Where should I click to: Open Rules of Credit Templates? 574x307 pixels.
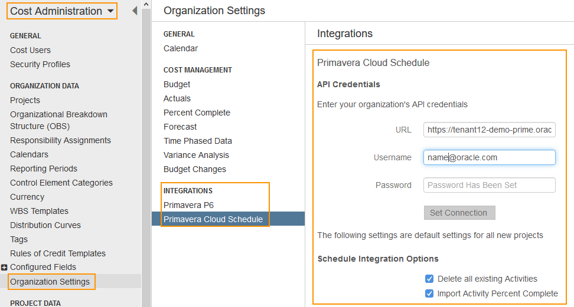coord(58,253)
